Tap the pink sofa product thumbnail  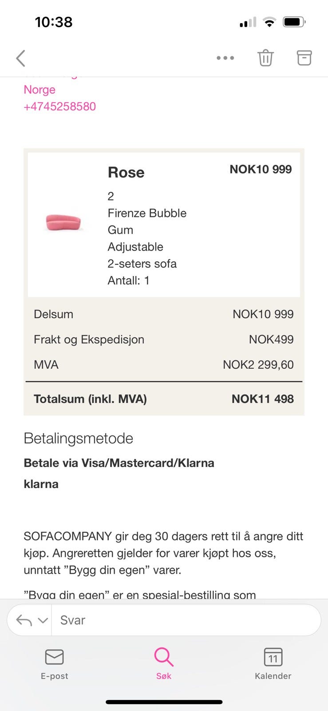tap(63, 222)
